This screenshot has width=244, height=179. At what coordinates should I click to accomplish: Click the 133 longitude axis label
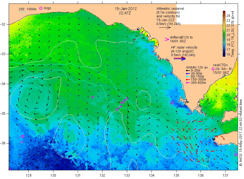[127, 175]
